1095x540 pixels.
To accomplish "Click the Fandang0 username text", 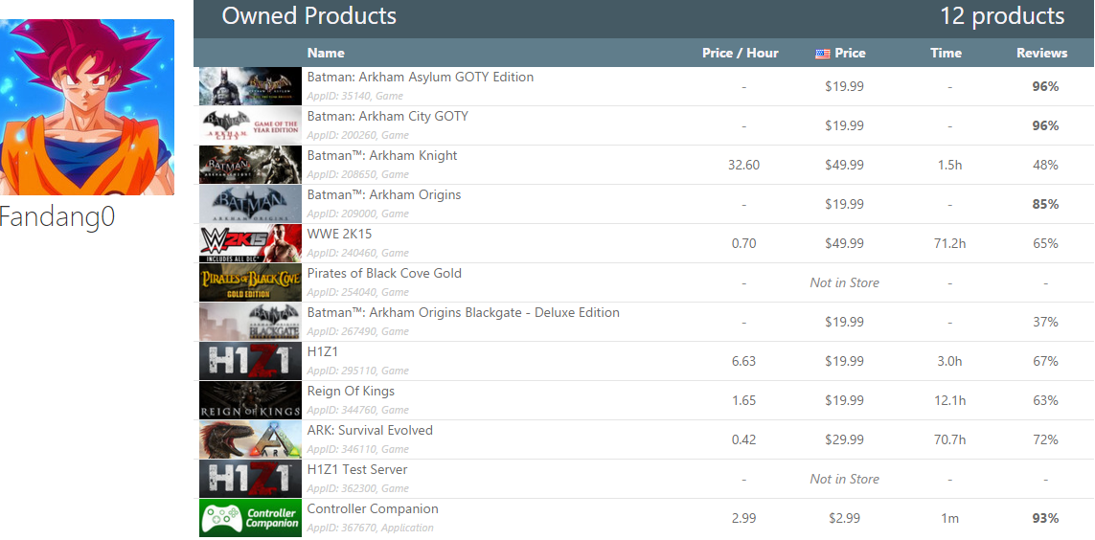I will pyautogui.click(x=57, y=217).
